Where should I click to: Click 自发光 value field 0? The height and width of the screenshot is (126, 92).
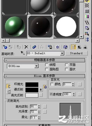[67, 84]
